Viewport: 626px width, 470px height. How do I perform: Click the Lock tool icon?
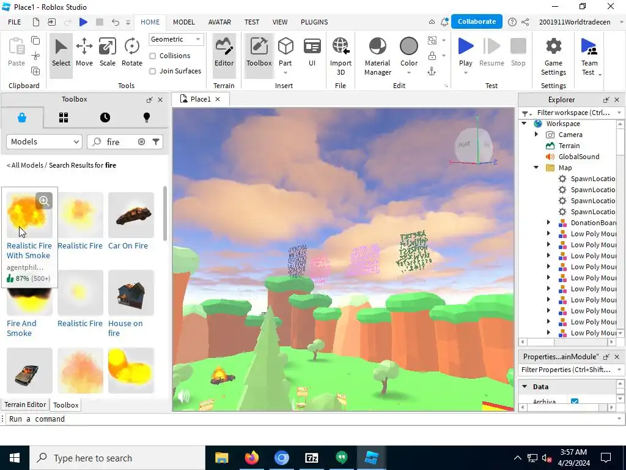[432, 56]
